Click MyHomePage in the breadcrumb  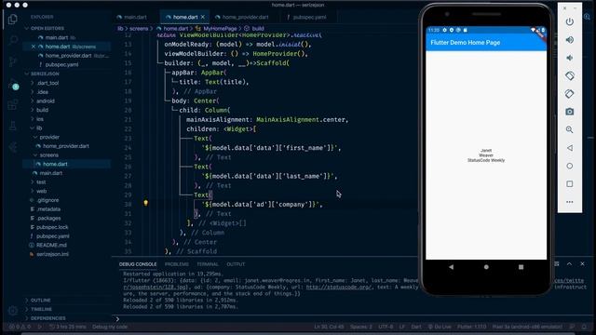tap(220, 29)
